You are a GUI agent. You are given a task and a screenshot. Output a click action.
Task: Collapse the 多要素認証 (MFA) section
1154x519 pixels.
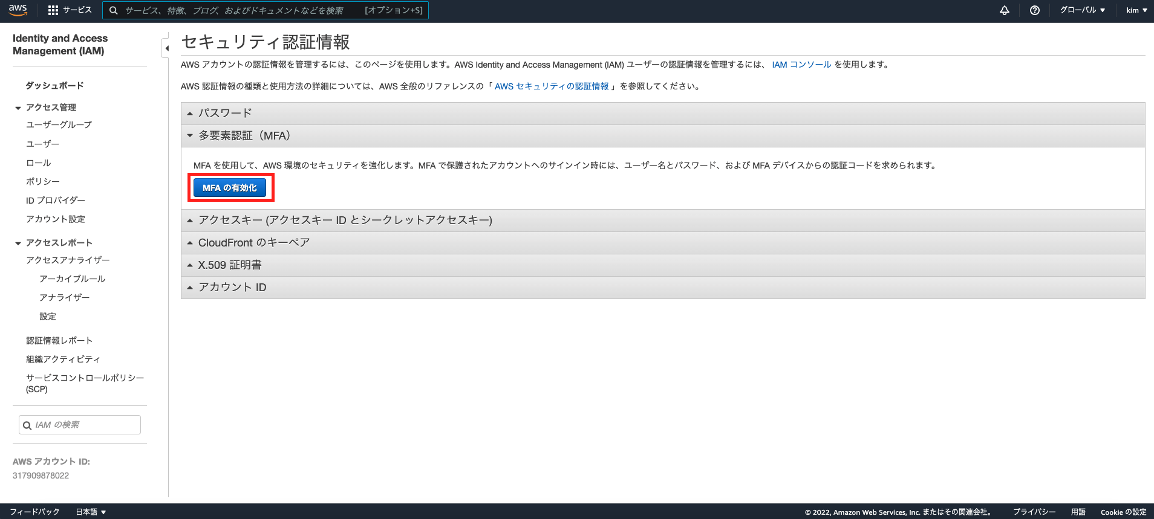click(663, 136)
